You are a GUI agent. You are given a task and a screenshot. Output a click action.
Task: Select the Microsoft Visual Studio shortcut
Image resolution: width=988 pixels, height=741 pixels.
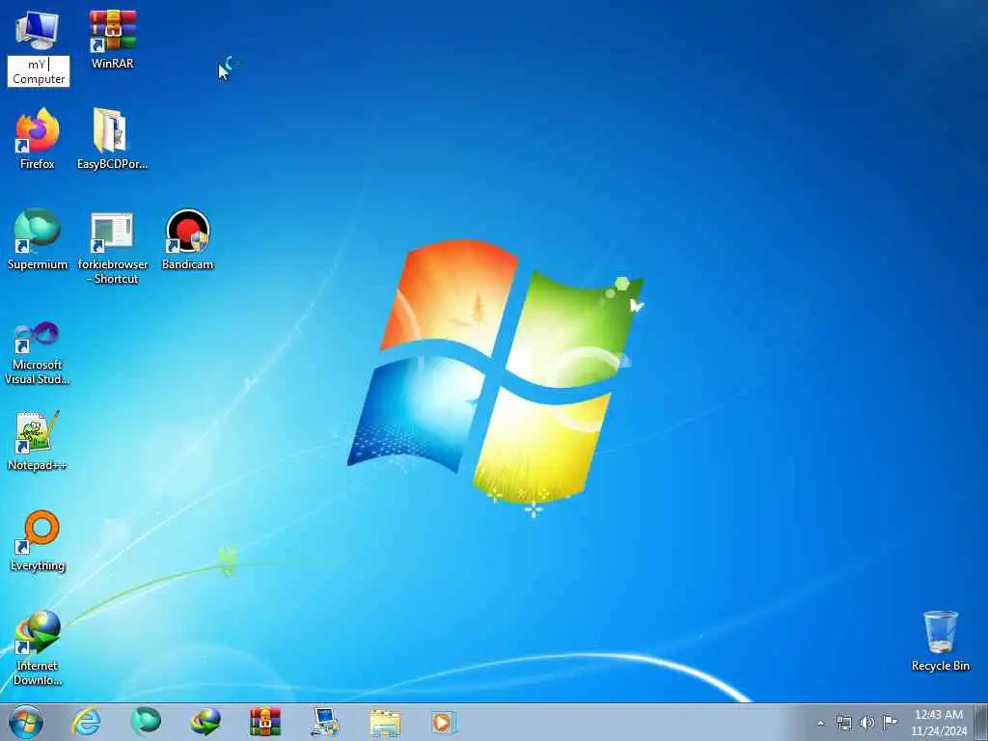point(38,353)
